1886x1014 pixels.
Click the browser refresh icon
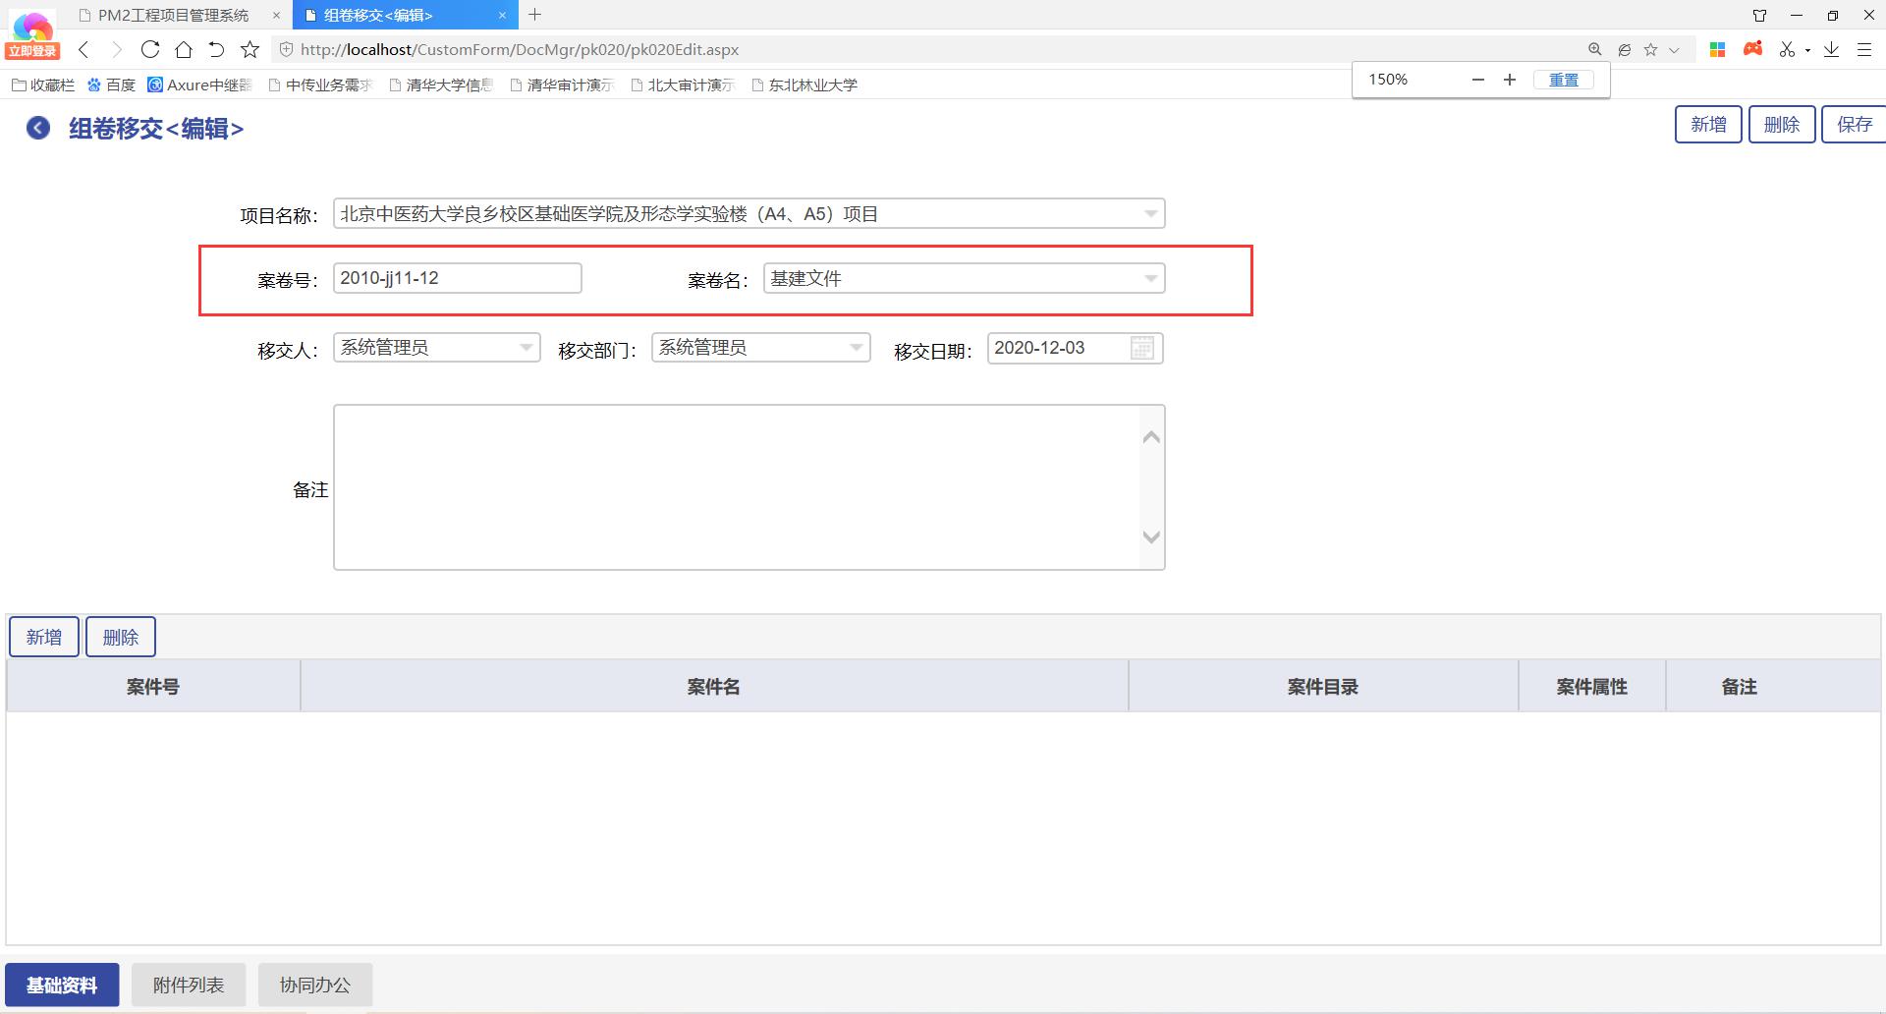(149, 49)
